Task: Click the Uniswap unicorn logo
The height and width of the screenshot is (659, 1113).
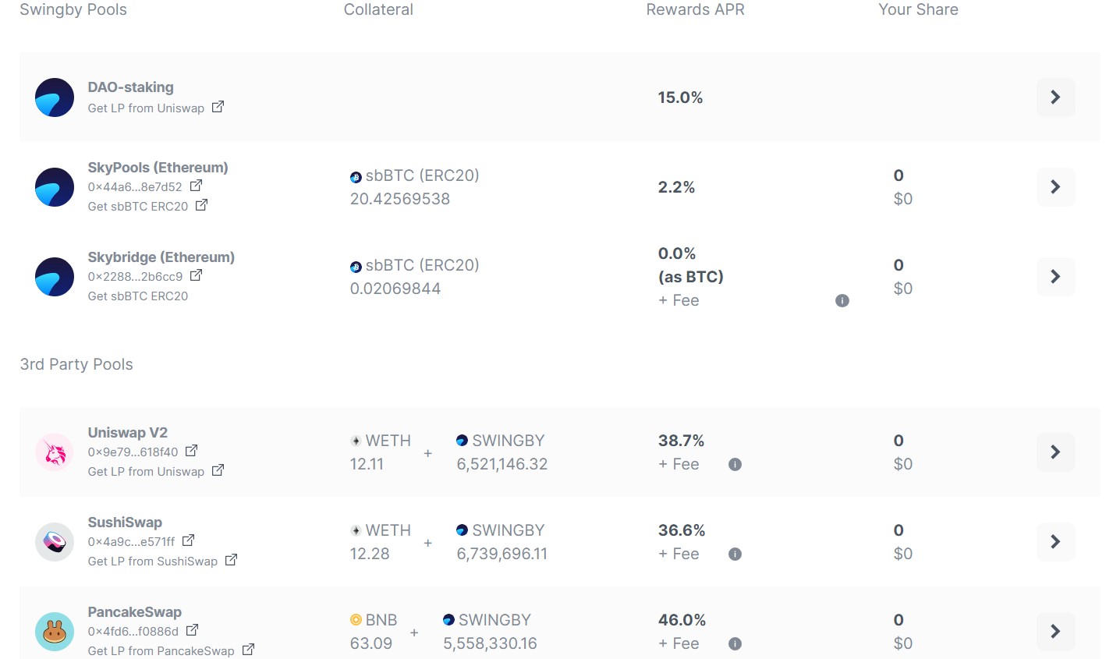Action: (55, 452)
